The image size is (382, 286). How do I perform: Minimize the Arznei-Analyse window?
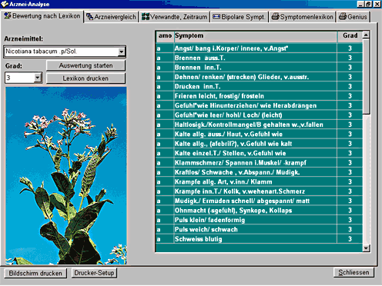tap(360, 4)
